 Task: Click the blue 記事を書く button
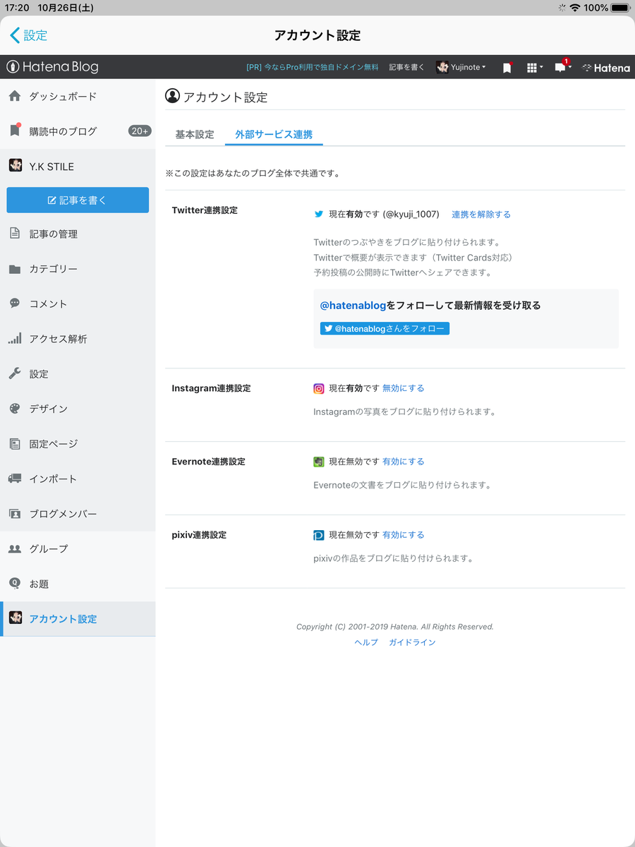tap(78, 200)
